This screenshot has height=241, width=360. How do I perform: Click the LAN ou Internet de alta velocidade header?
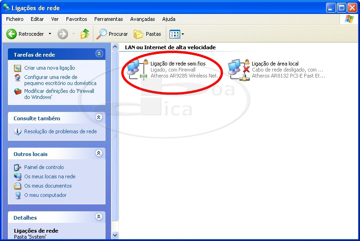click(170, 47)
